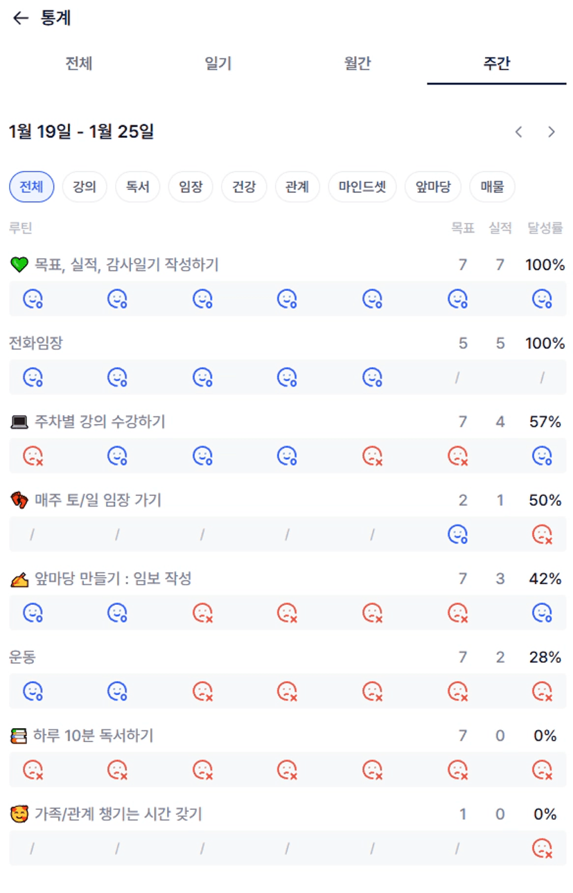The image size is (573, 893).
Task: Filter routines by 마인드셋 chip
Action: pos(362,187)
